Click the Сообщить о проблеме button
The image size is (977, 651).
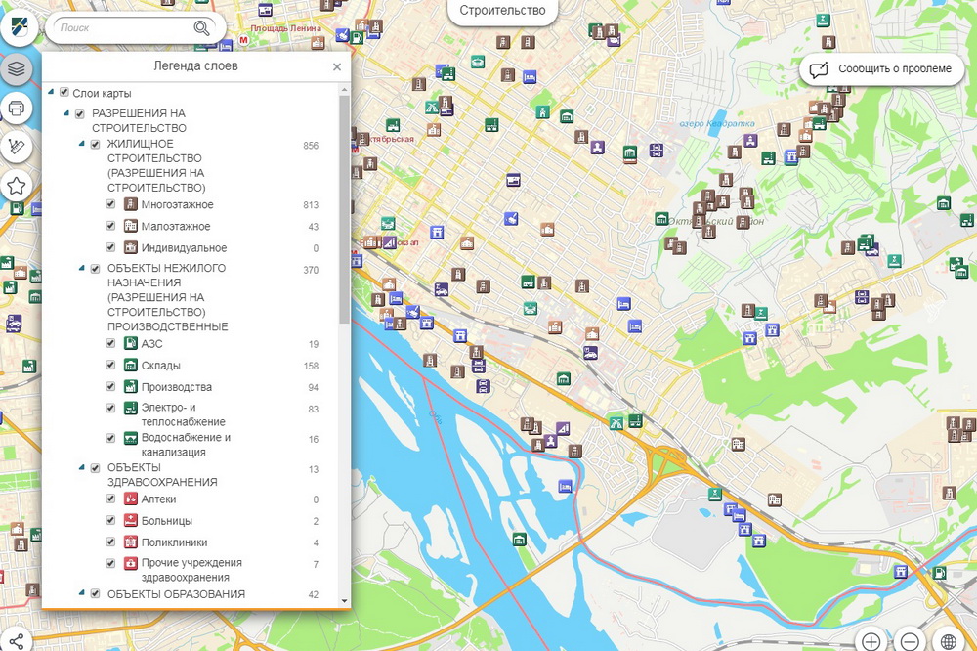point(881,68)
